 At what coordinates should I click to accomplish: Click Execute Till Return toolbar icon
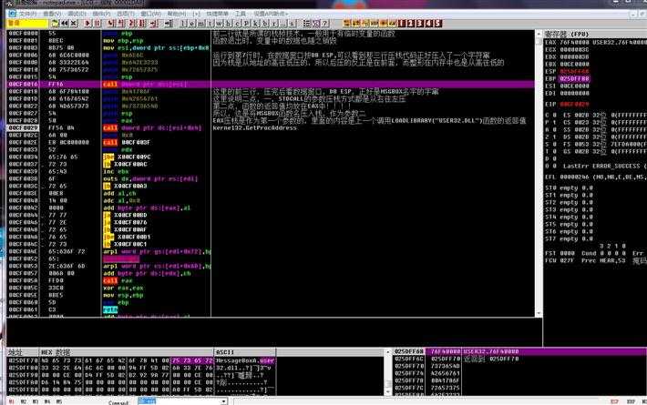click(x=153, y=24)
